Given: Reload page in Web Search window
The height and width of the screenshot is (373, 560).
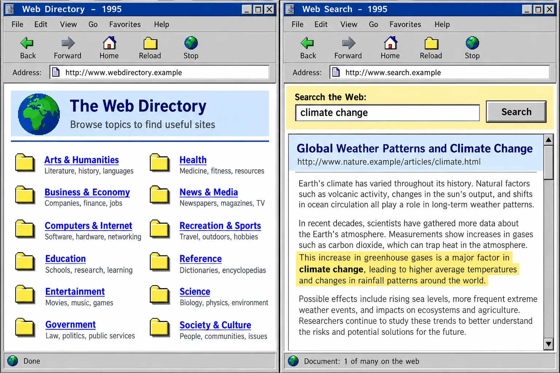Looking at the screenshot, I should coord(431,43).
